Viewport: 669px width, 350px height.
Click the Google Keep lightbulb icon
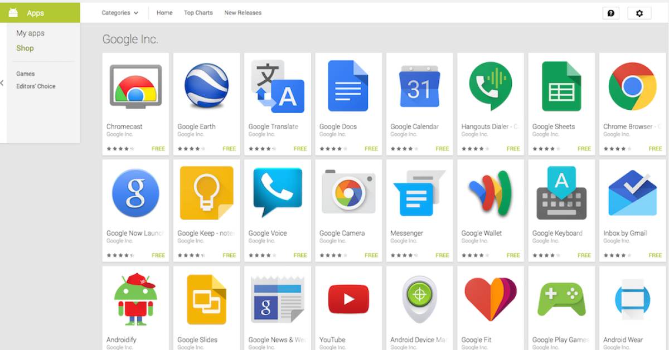point(206,192)
